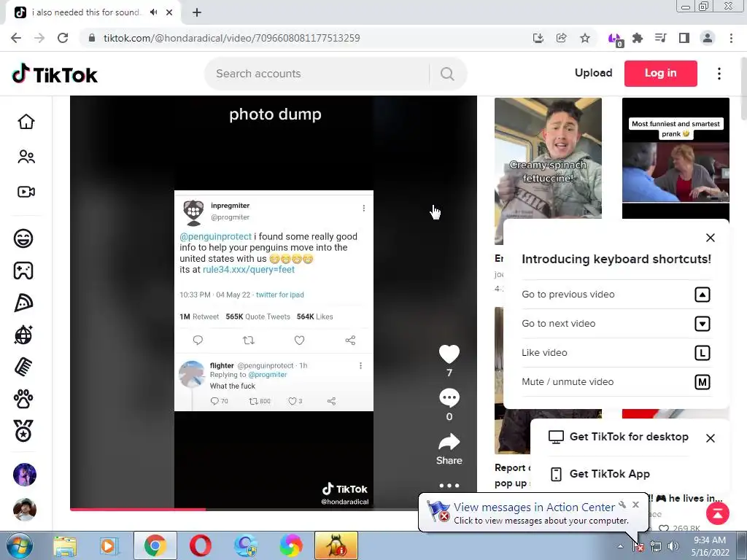Select the Beauty comb category icon
The width and height of the screenshot is (747, 560).
coord(23,367)
